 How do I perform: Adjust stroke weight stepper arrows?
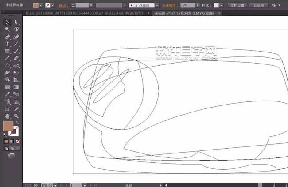point(73,5)
